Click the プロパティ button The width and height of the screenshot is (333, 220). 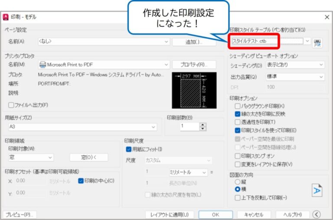[194, 65]
